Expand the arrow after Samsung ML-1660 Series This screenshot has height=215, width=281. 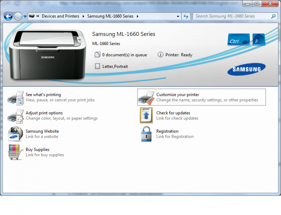click(x=137, y=16)
